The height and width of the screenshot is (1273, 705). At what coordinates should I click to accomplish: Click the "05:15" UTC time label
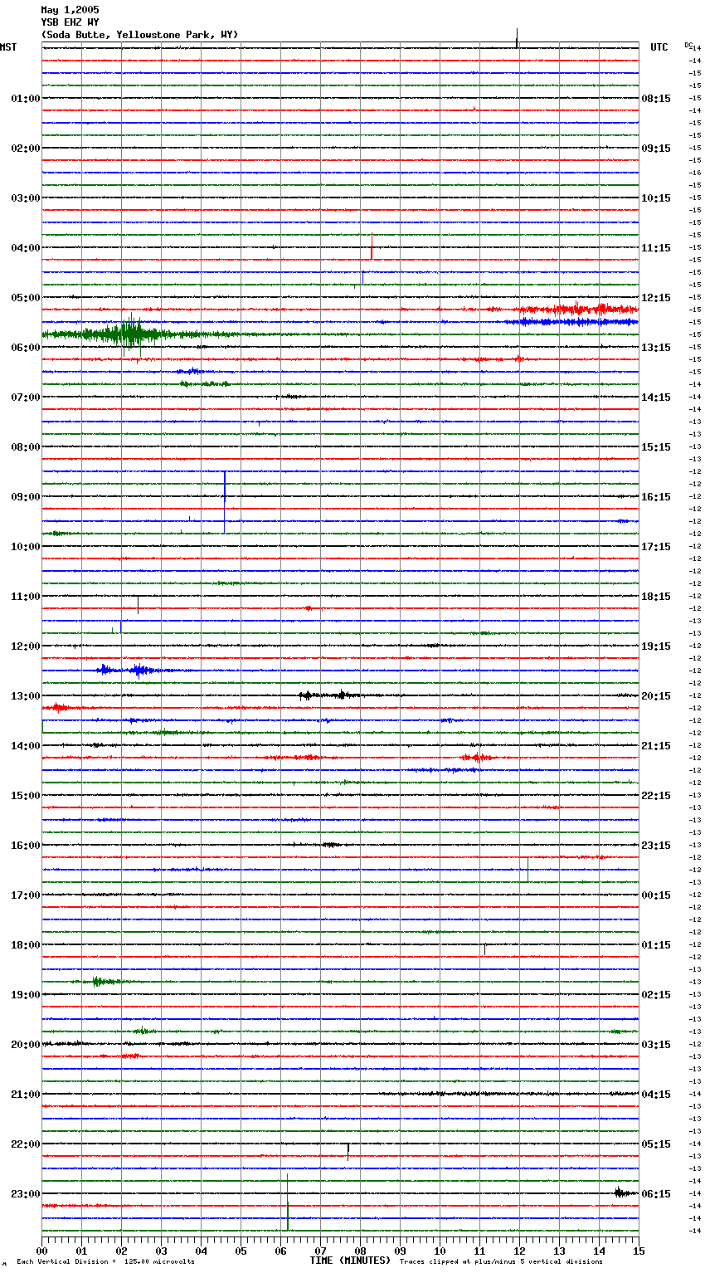click(x=656, y=1144)
